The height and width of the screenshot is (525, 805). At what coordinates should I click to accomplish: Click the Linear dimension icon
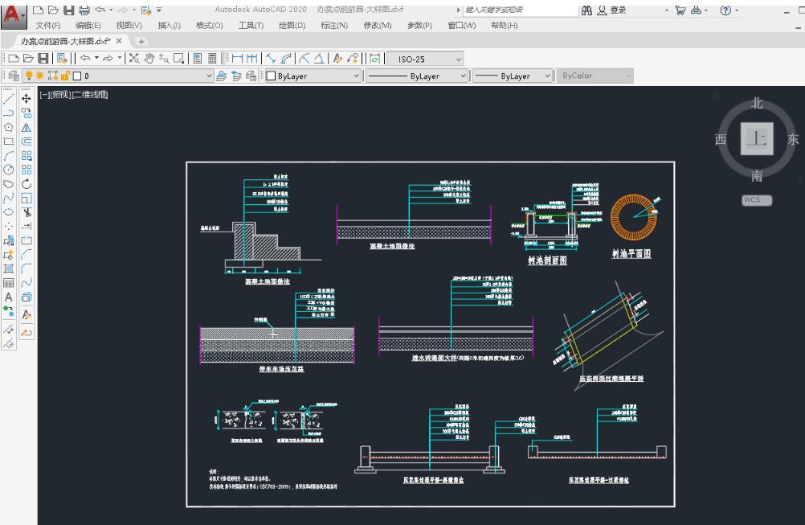pos(237,59)
